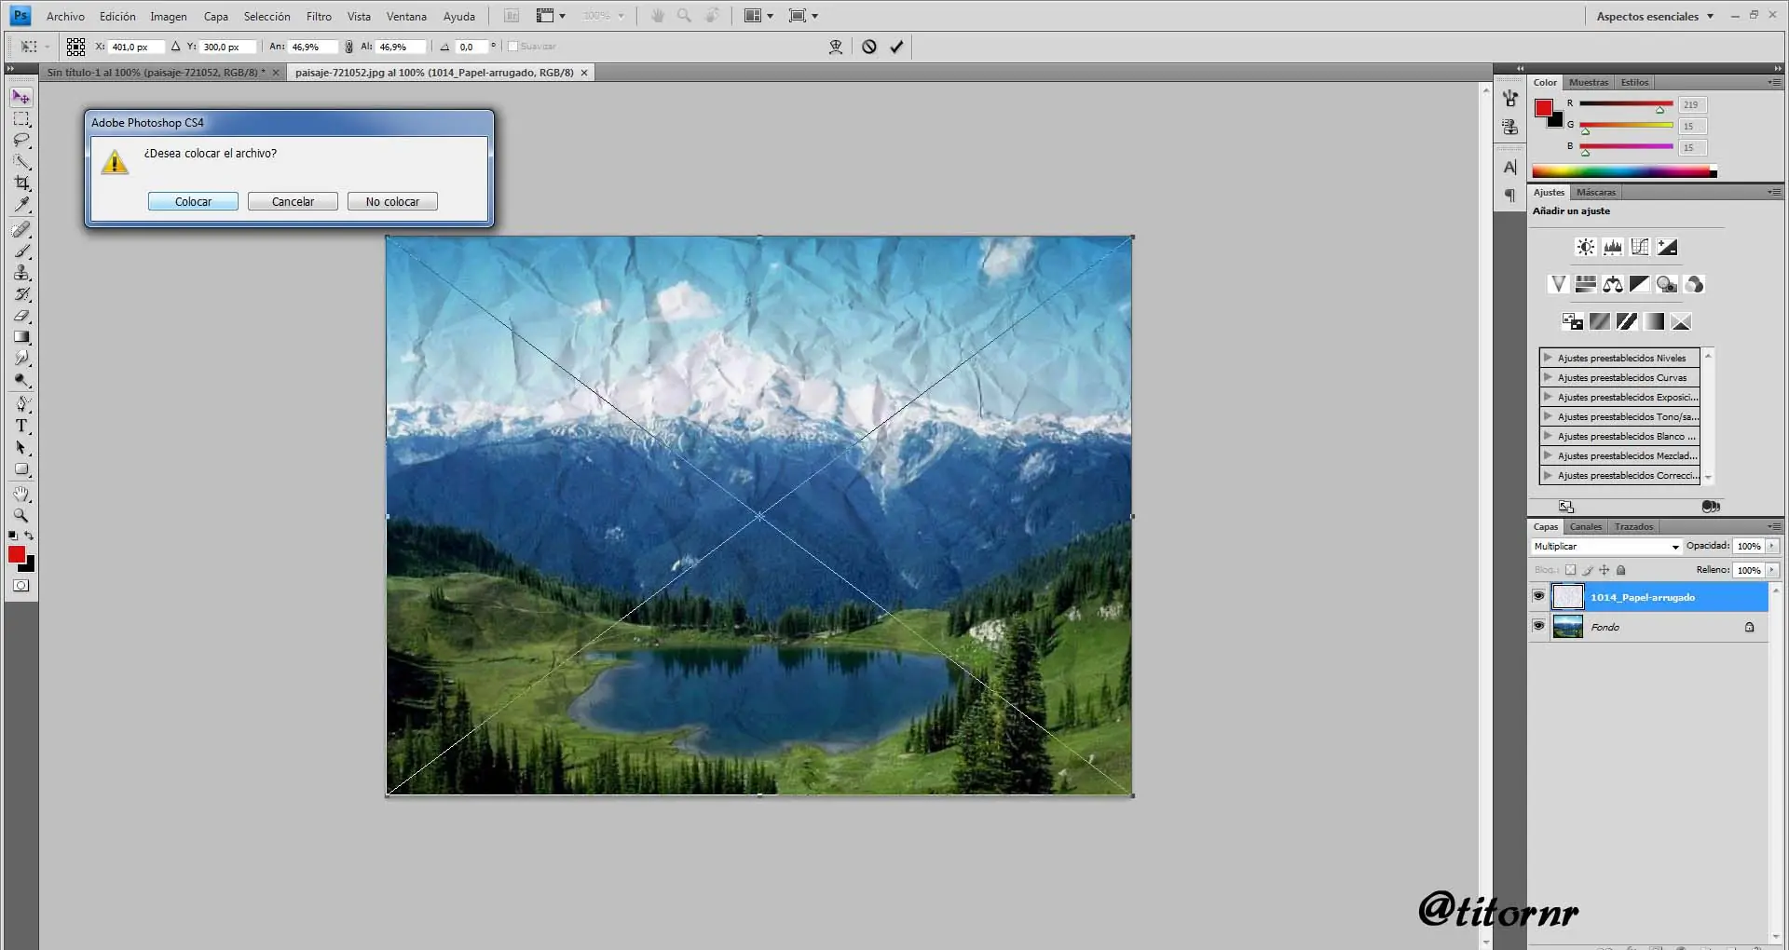Open the Filtro menu
This screenshot has width=1789, height=950.
click(x=319, y=17)
